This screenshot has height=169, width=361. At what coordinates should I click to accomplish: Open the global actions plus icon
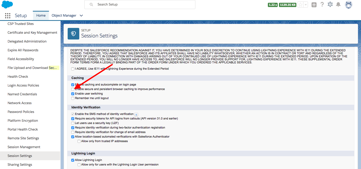click(314, 5)
